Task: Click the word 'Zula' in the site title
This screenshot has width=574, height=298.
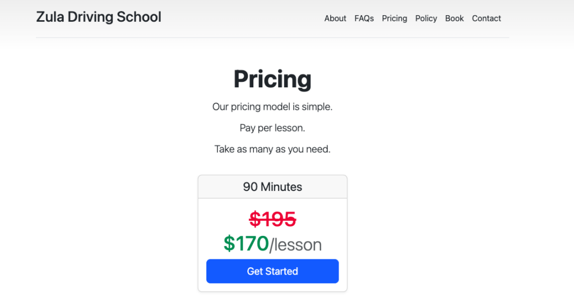Action: [50, 17]
